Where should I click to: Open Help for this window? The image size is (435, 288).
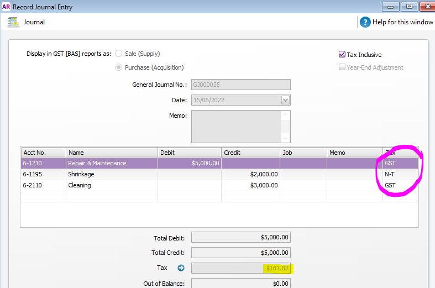(x=365, y=22)
